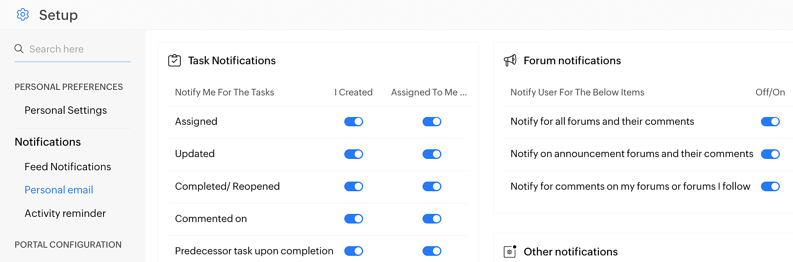Click the Task Notifications clipboard icon
Image resolution: width=793 pixels, height=262 pixels.
[x=175, y=60]
